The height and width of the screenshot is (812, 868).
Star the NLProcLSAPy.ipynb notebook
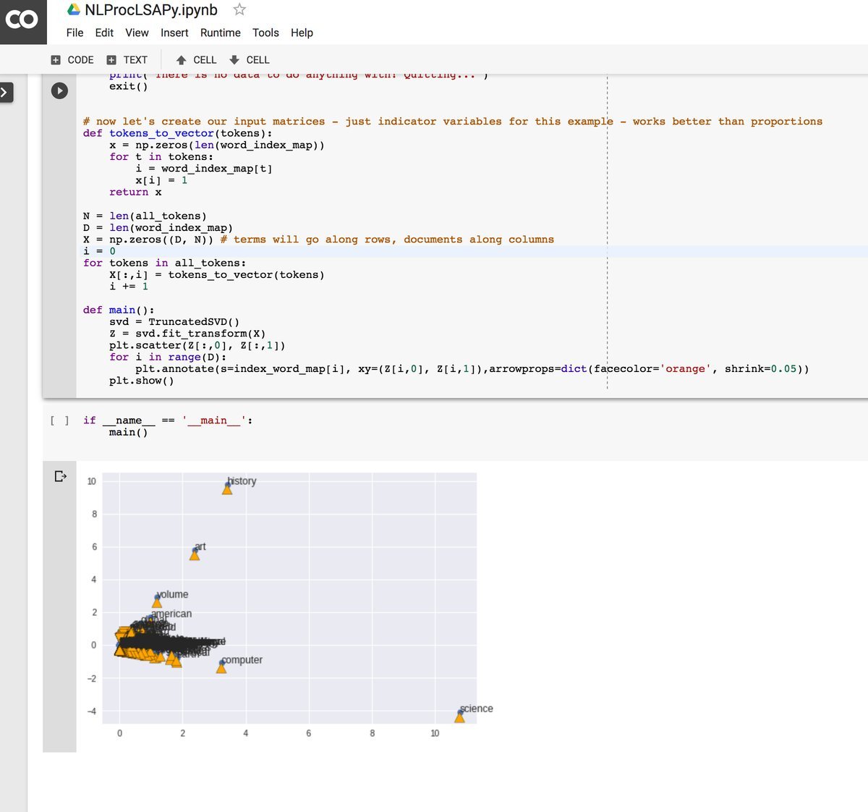click(239, 10)
